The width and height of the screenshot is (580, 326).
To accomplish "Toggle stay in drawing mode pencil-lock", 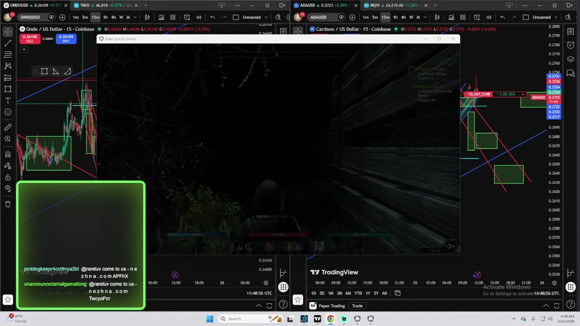I will (8, 166).
